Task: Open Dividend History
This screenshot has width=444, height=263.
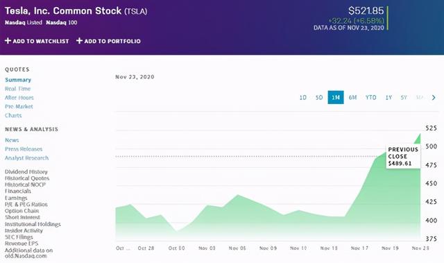Action: pyautogui.click(x=26, y=172)
